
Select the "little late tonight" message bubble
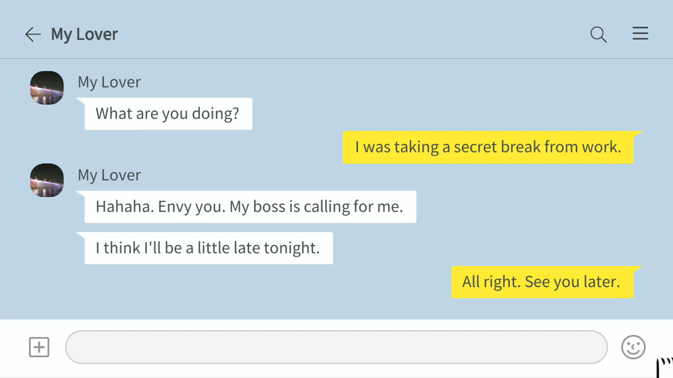click(x=208, y=248)
